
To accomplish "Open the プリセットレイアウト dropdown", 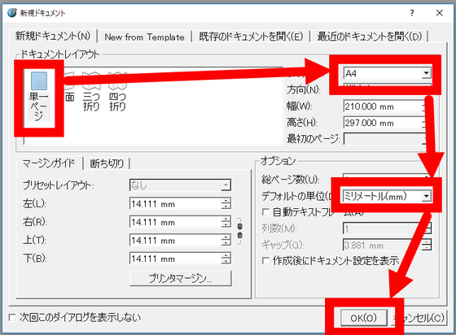I will pyautogui.click(x=180, y=185).
